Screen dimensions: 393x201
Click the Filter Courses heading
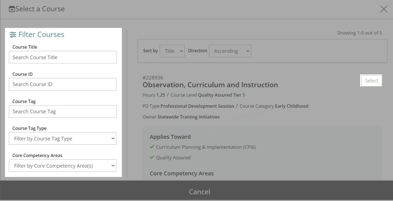pyautogui.click(x=41, y=34)
